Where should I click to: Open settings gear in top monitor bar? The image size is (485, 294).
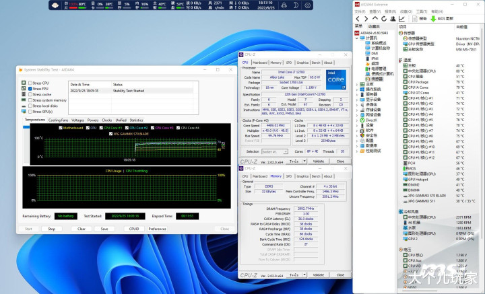point(307,5)
